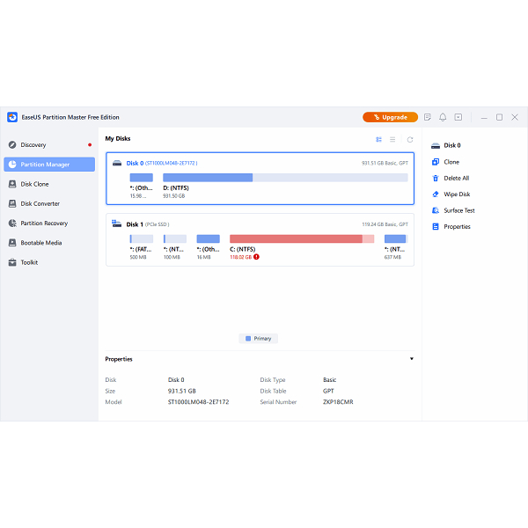
Task: Click the Disk Clone sidebar icon
Action: tap(12, 184)
